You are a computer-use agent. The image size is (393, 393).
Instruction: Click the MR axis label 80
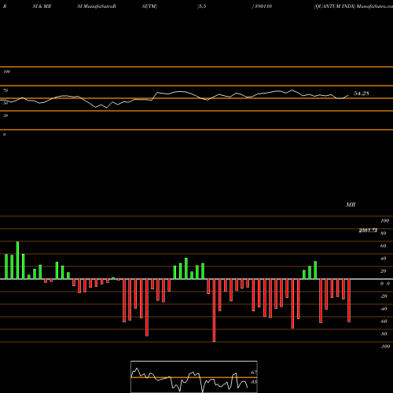[x=384, y=233]
